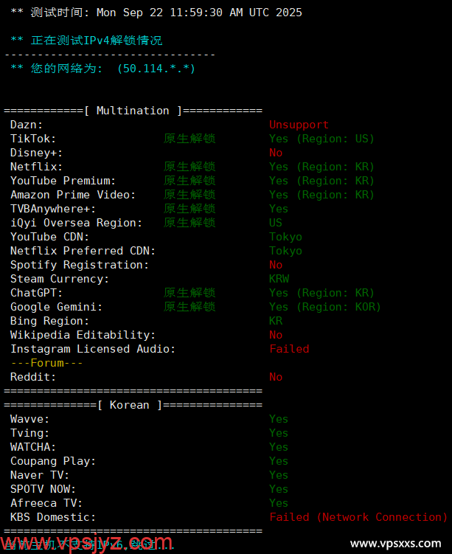Viewport: 452px width, 554px height.
Task: Click the KBS Domestic label
Action: point(53,517)
